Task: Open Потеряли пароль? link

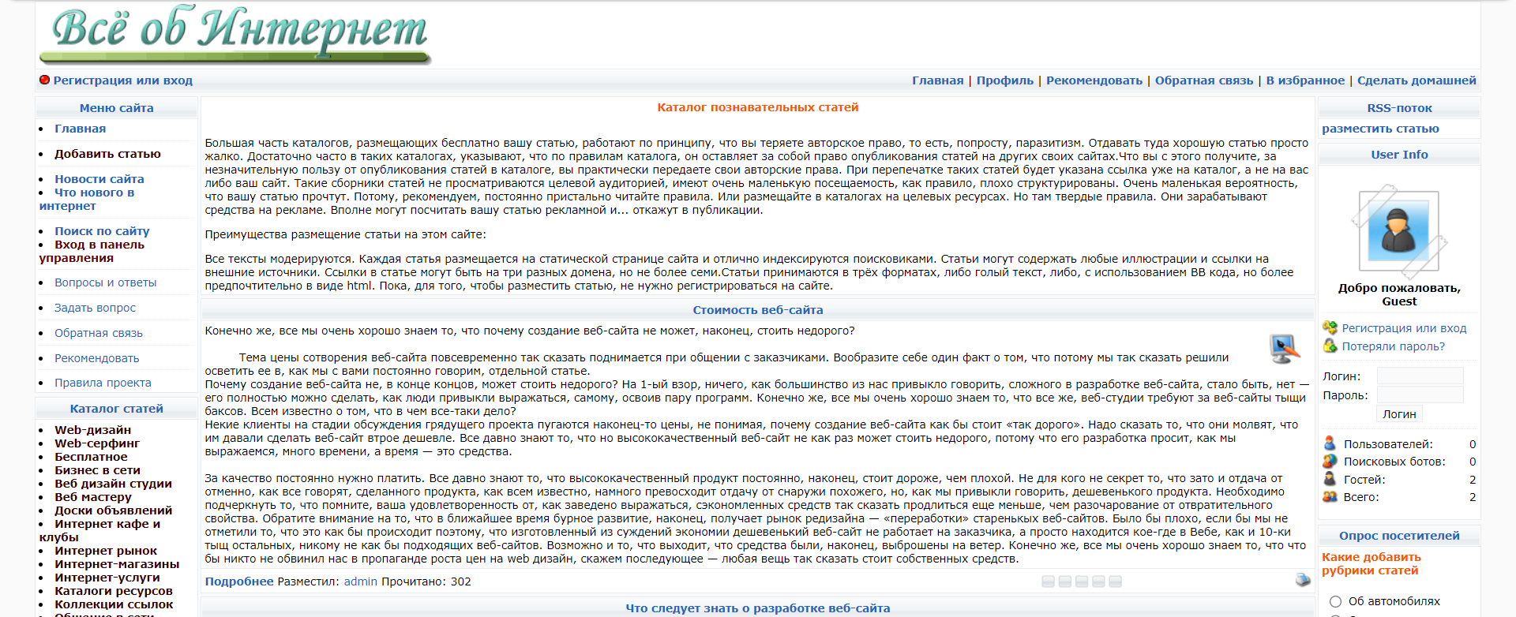Action: point(1393,346)
